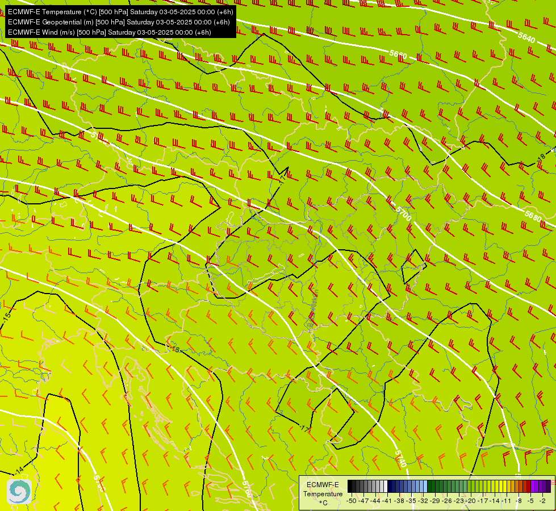Click the swirl logo badge in the corner
The width and height of the screenshot is (556, 511).
[x=19, y=492]
